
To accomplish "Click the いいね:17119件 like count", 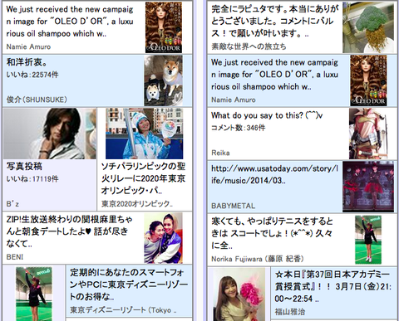I will coord(32,179).
